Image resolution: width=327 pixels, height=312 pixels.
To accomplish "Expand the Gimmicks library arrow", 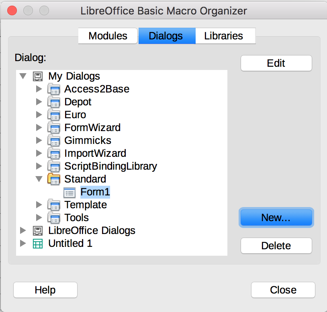I will click(39, 140).
